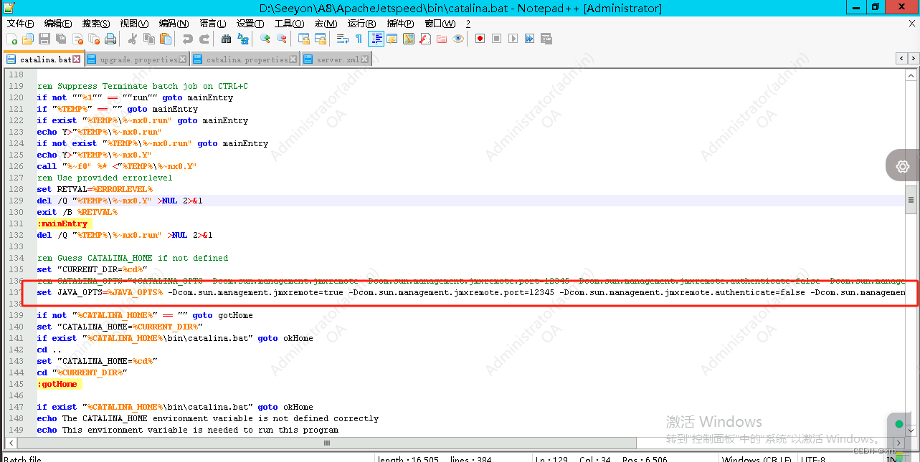
Task: Click the Save All toolbar icon
Action: tap(61, 39)
